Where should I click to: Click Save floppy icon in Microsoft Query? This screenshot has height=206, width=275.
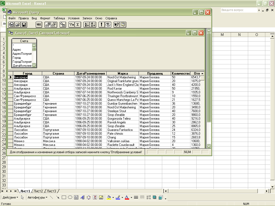[24, 25]
